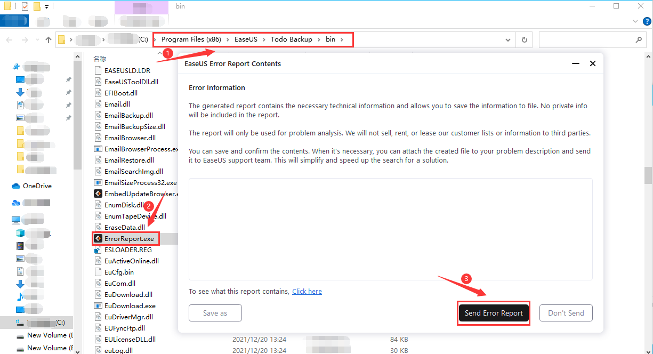The width and height of the screenshot is (653, 354).
Task: Select local disk (C:) in navigation pane
Action: coord(41,323)
